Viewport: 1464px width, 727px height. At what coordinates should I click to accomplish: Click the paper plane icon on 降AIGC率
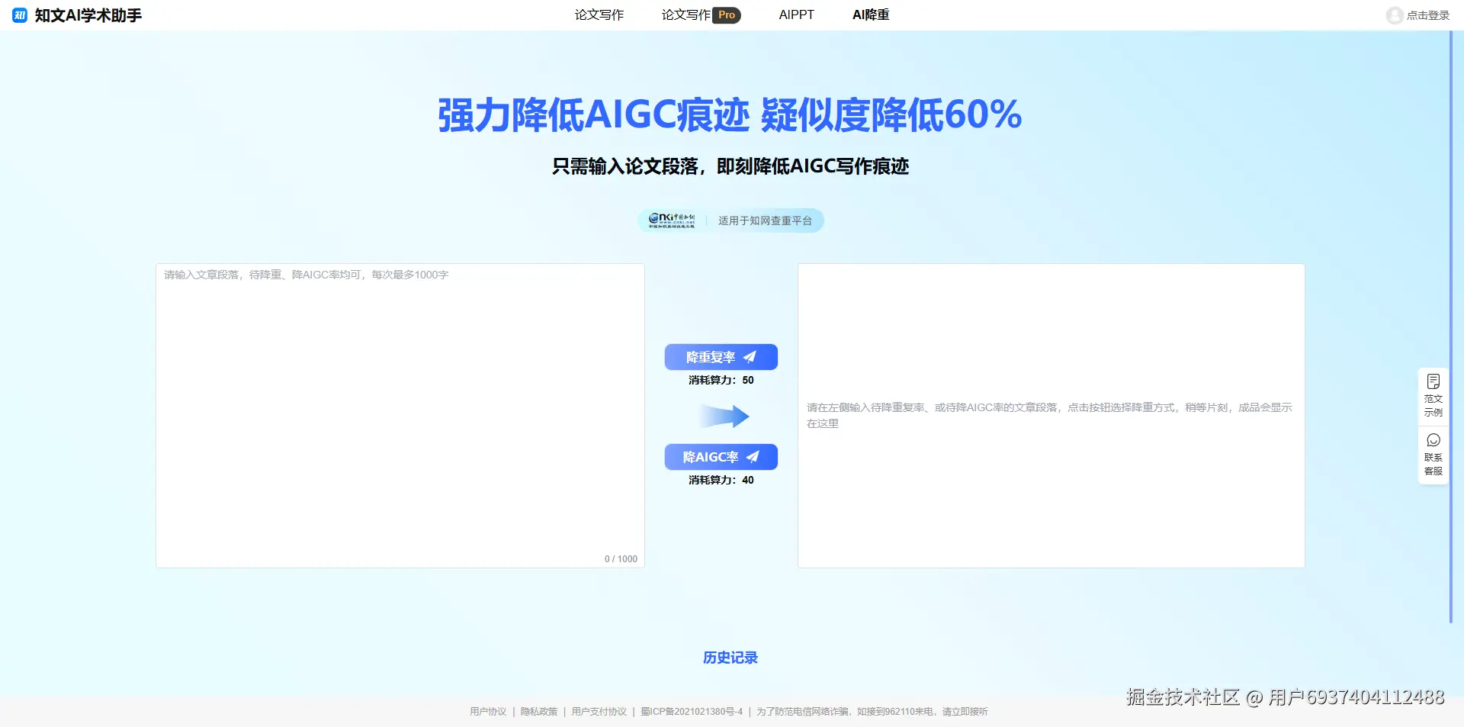[x=750, y=456]
